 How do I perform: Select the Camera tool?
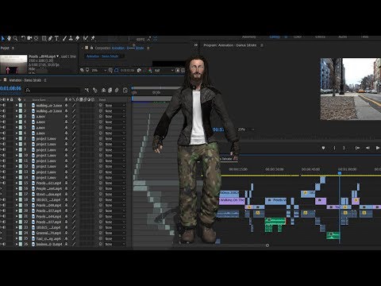29,38
